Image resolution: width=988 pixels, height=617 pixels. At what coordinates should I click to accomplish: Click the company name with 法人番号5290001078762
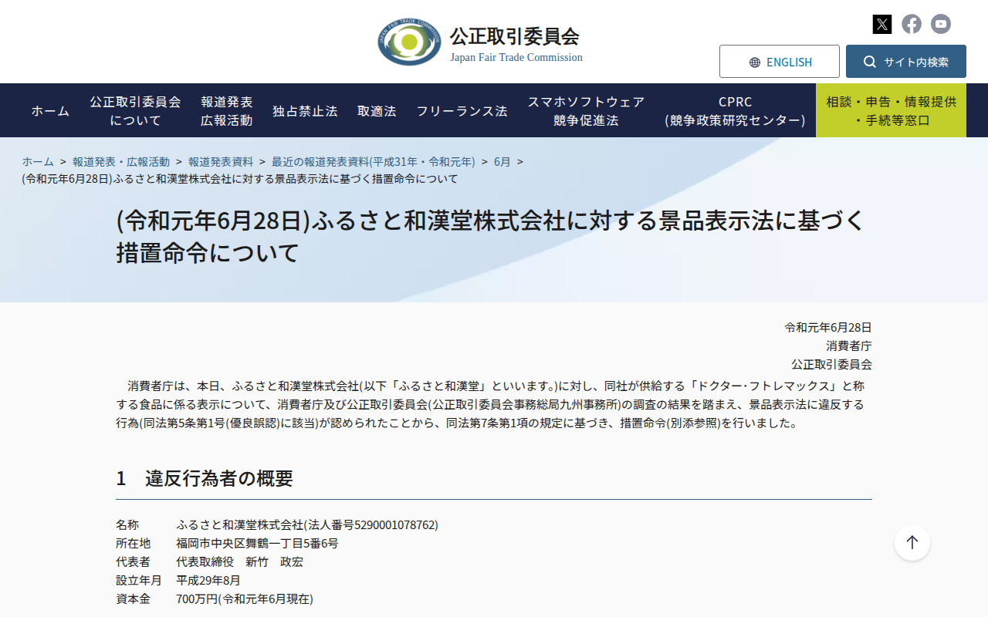[x=307, y=525]
